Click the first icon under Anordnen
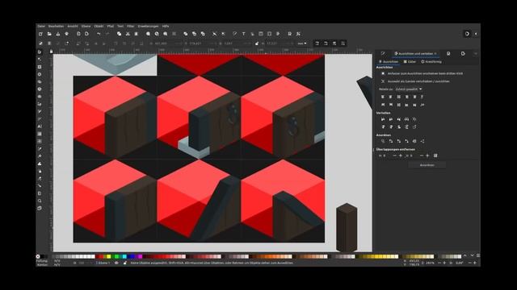 point(383,141)
